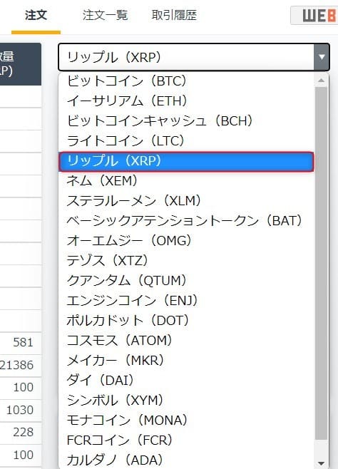Choose ステラルーメン (XLM) option
This screenshot has height=469, width=338.
pos(186,201)
